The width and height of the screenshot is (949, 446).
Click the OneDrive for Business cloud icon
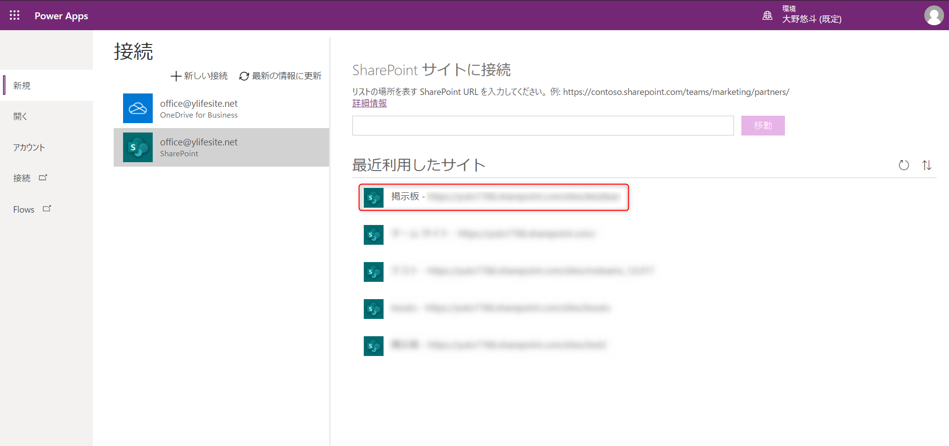tap(138, 108)
